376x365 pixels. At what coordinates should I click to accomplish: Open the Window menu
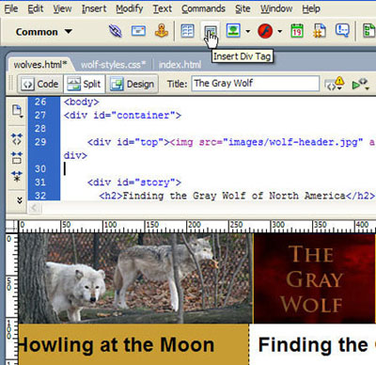(276, 8)
